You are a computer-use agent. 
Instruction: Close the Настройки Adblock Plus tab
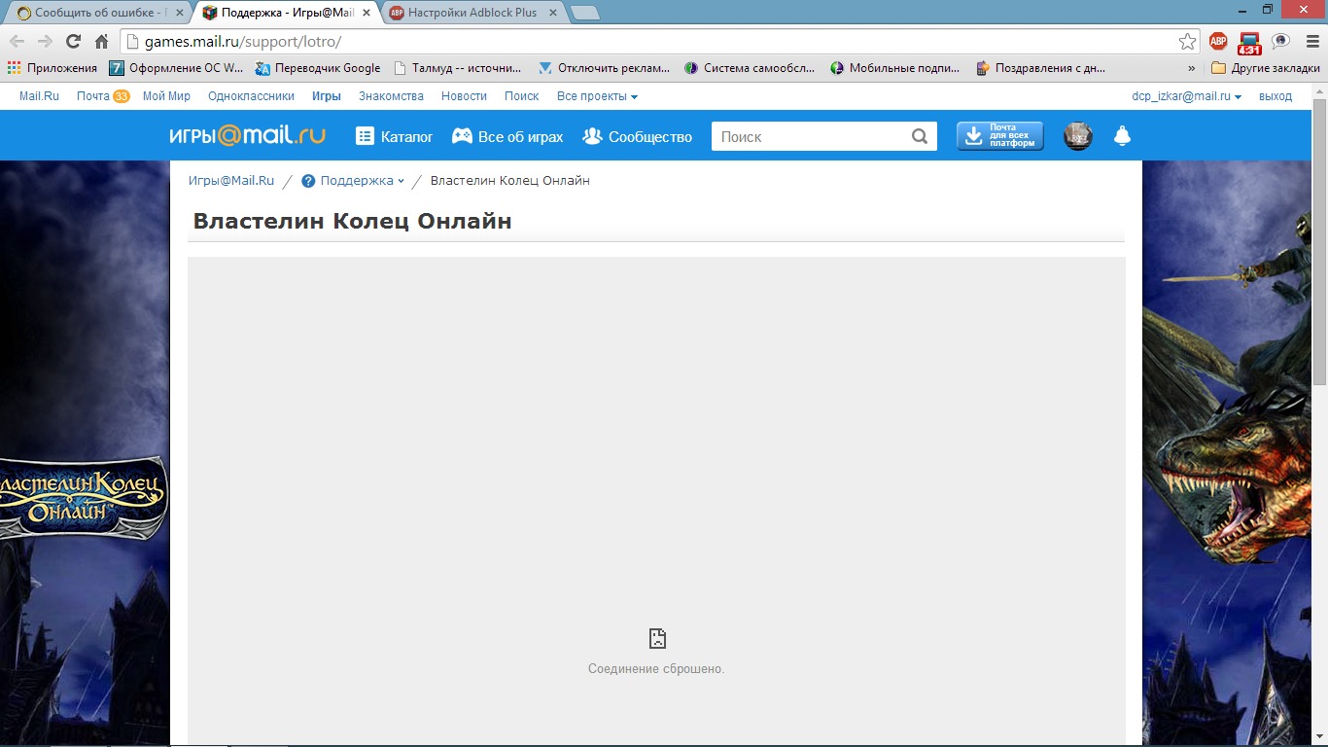[553, 14]
